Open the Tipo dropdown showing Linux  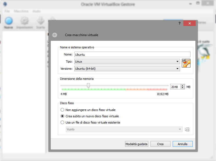127,62
